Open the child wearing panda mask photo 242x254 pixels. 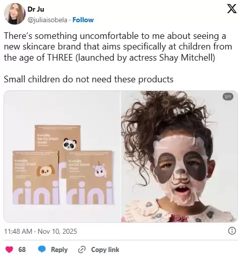(179, 157)
